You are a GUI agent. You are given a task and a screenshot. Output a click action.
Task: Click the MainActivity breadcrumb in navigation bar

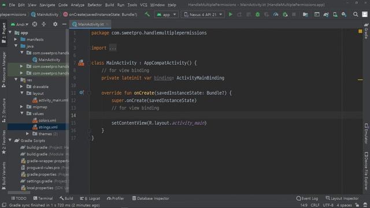(x=45, y=14)
